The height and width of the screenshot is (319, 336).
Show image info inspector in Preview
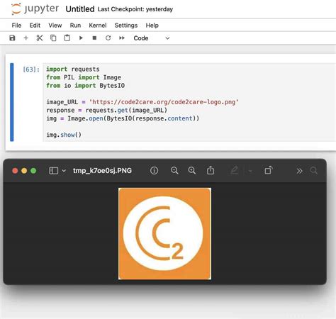pyautogui.click(x=154, y=171)
